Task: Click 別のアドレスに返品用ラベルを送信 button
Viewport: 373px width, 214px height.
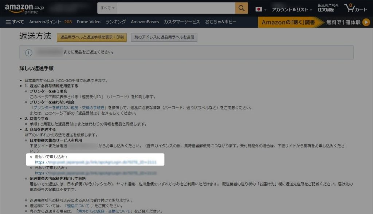Action: [x=164, y=37]
